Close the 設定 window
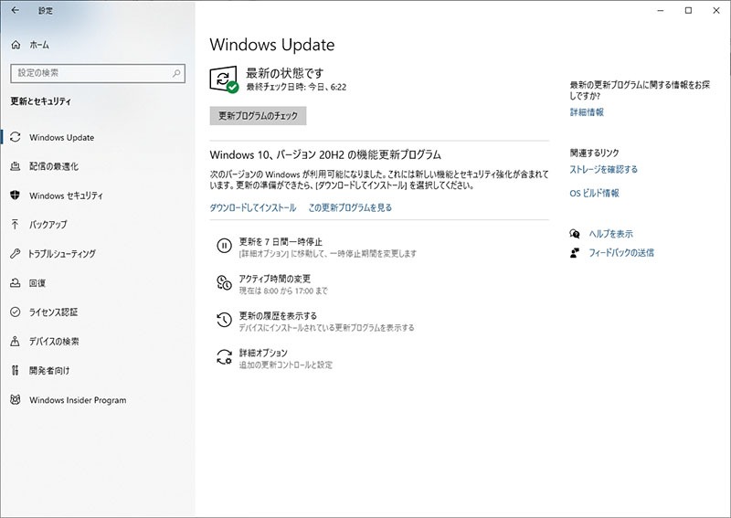 (x=716, y=10)
